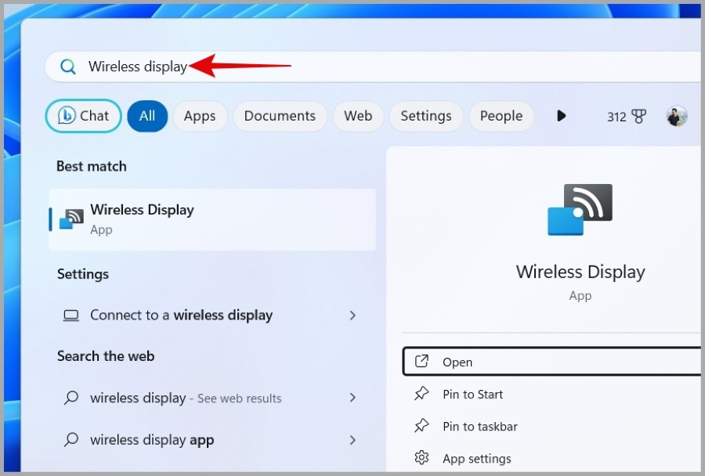
Task: Show more filters with the play arrow
Action: pos(561,116)
